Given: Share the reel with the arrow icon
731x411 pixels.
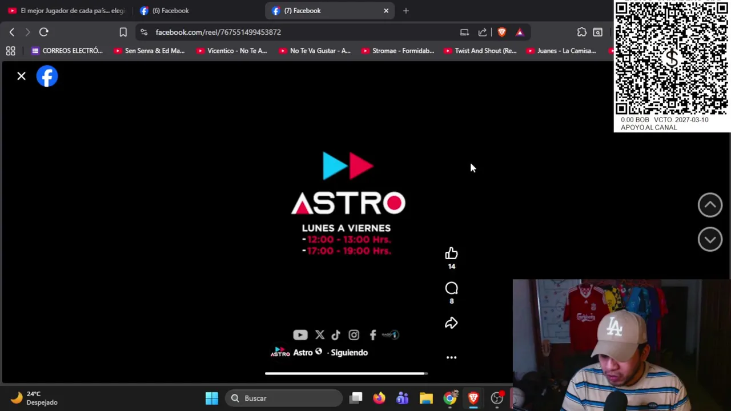Looking at the screenshot, I should click(451, 323).
